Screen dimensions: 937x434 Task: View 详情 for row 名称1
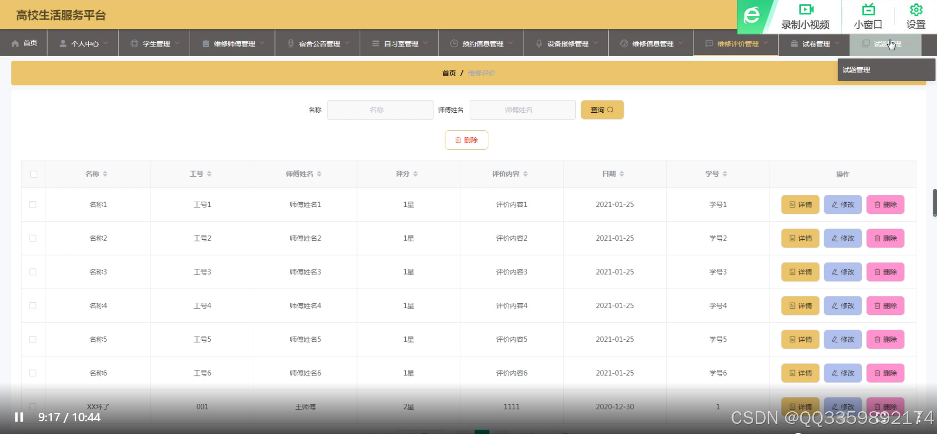tap(800, 205)
